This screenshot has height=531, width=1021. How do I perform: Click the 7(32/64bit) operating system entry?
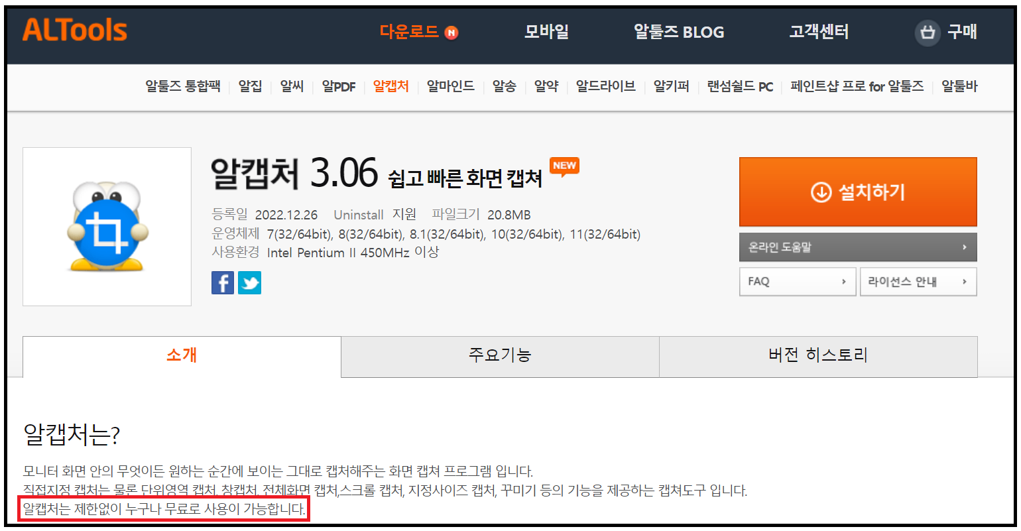pyautogui.click(x=300, y=234)
